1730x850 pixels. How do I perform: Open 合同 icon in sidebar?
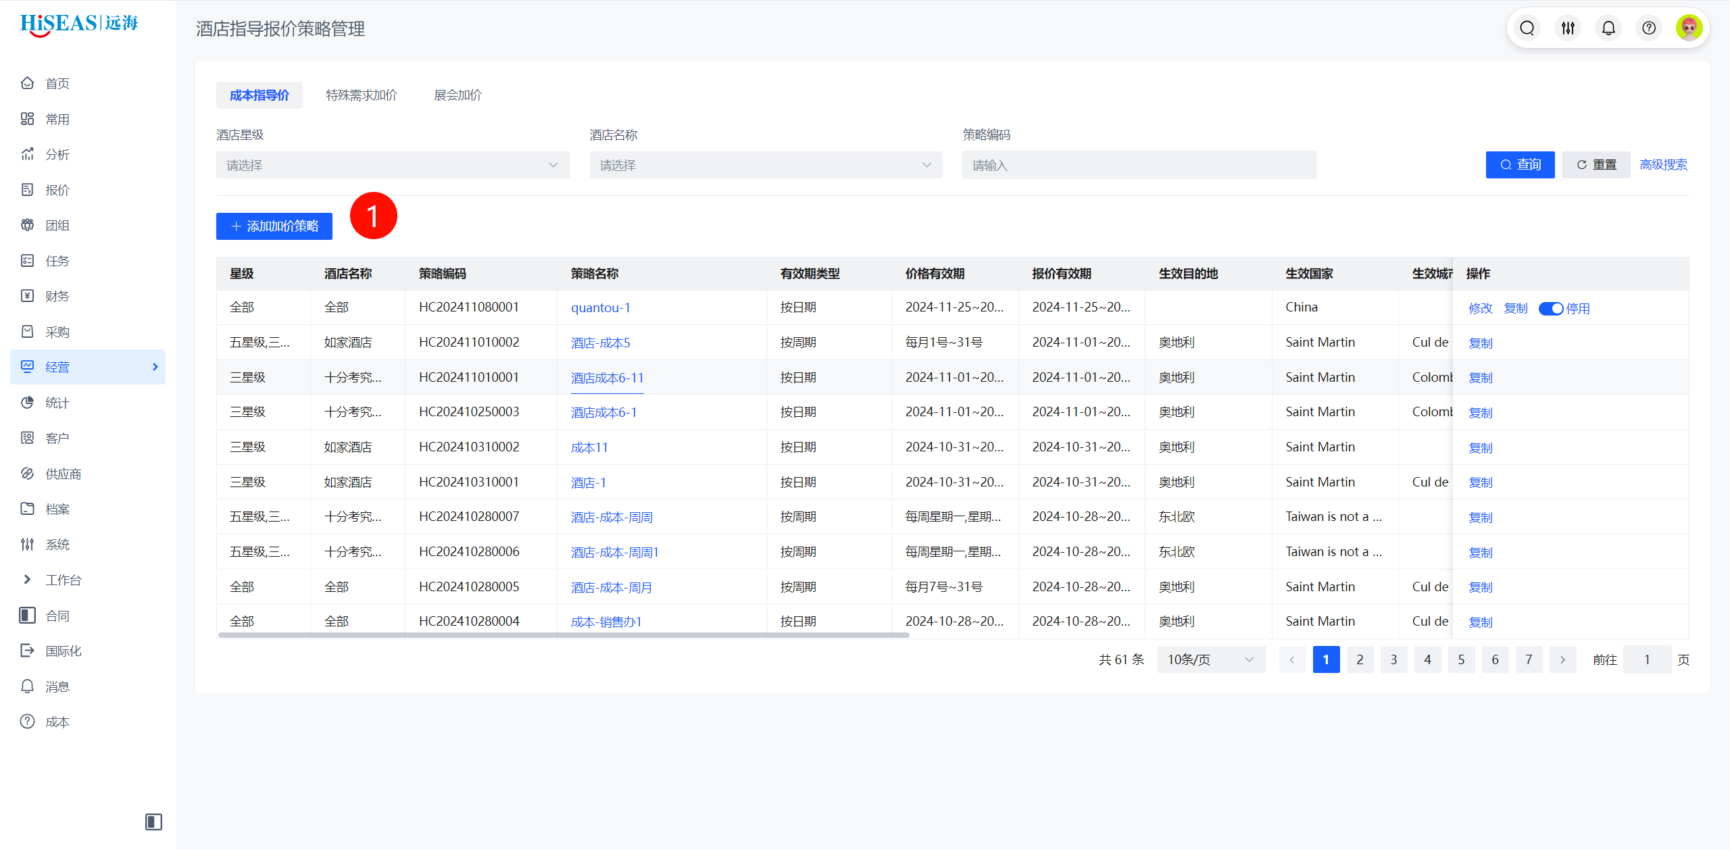pos(27,616)
